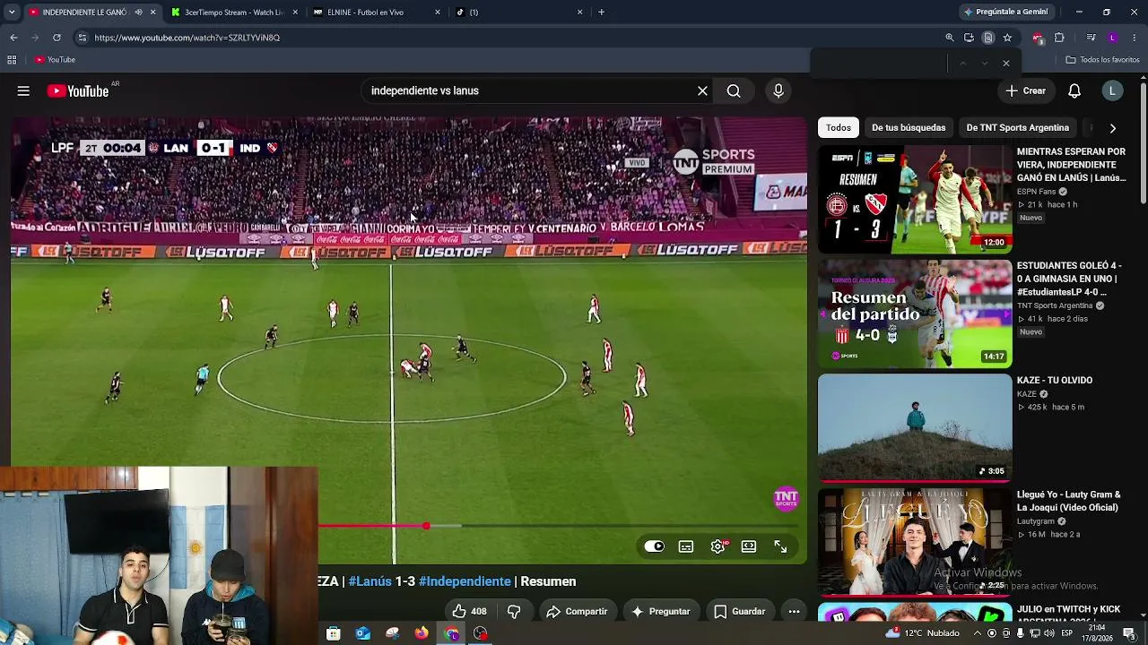
Task: Open video player settings gear
Action: [x=718, y=546]
